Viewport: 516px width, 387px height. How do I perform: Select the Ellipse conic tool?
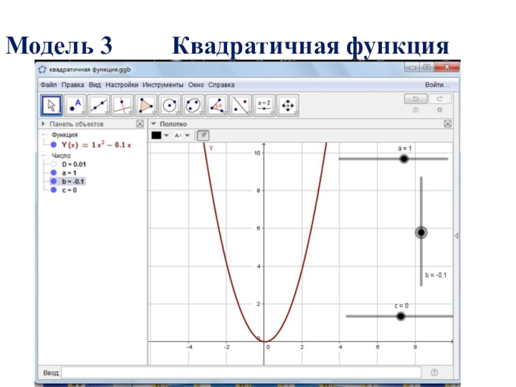[x=193, y=106]
